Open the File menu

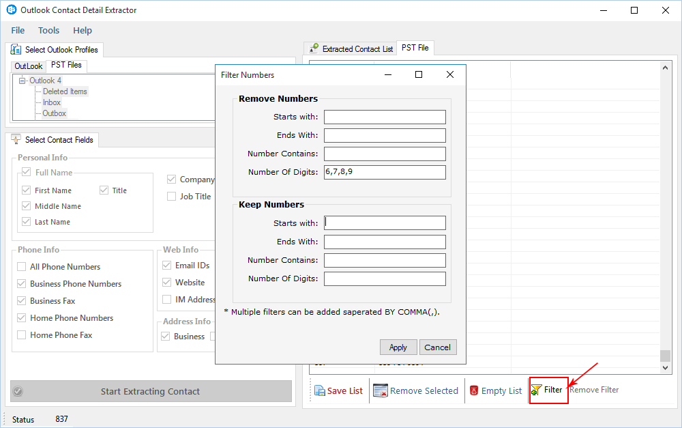(x=18, y=31)
